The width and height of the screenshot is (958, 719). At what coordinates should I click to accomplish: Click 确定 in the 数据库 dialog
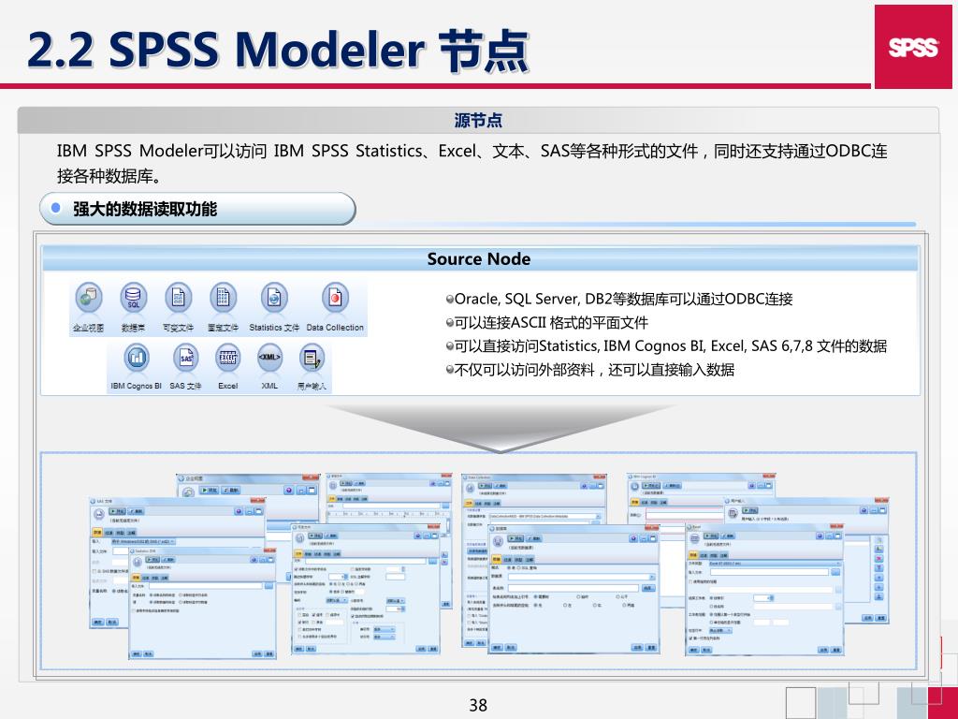click(497, 648)
